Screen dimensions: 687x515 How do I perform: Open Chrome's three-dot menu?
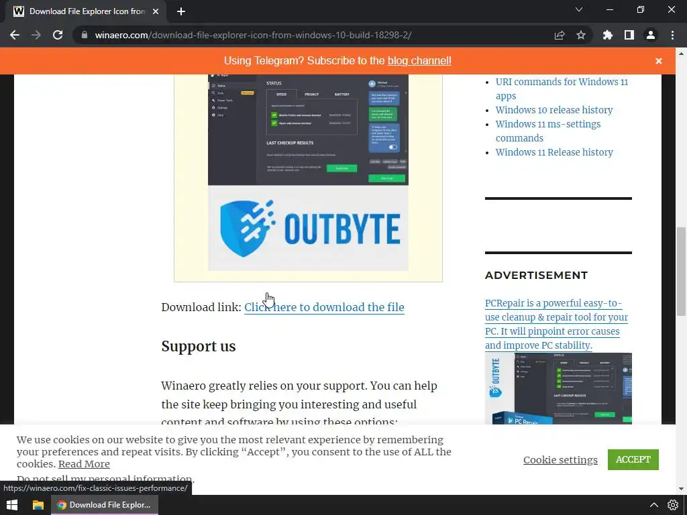point(672,35)
